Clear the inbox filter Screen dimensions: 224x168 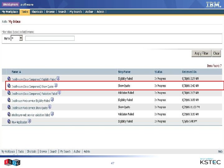click(216, 54)
